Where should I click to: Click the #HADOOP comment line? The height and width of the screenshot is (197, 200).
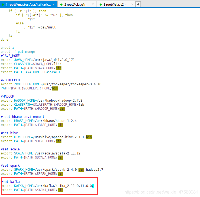pyautogui.click(x=7, y=96)
